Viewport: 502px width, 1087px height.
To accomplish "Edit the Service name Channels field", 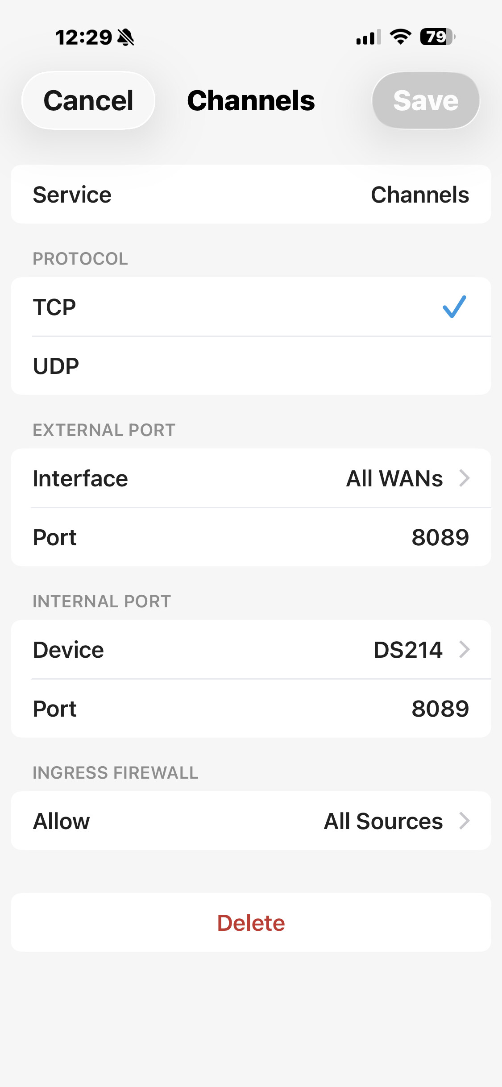I will 419,195.
